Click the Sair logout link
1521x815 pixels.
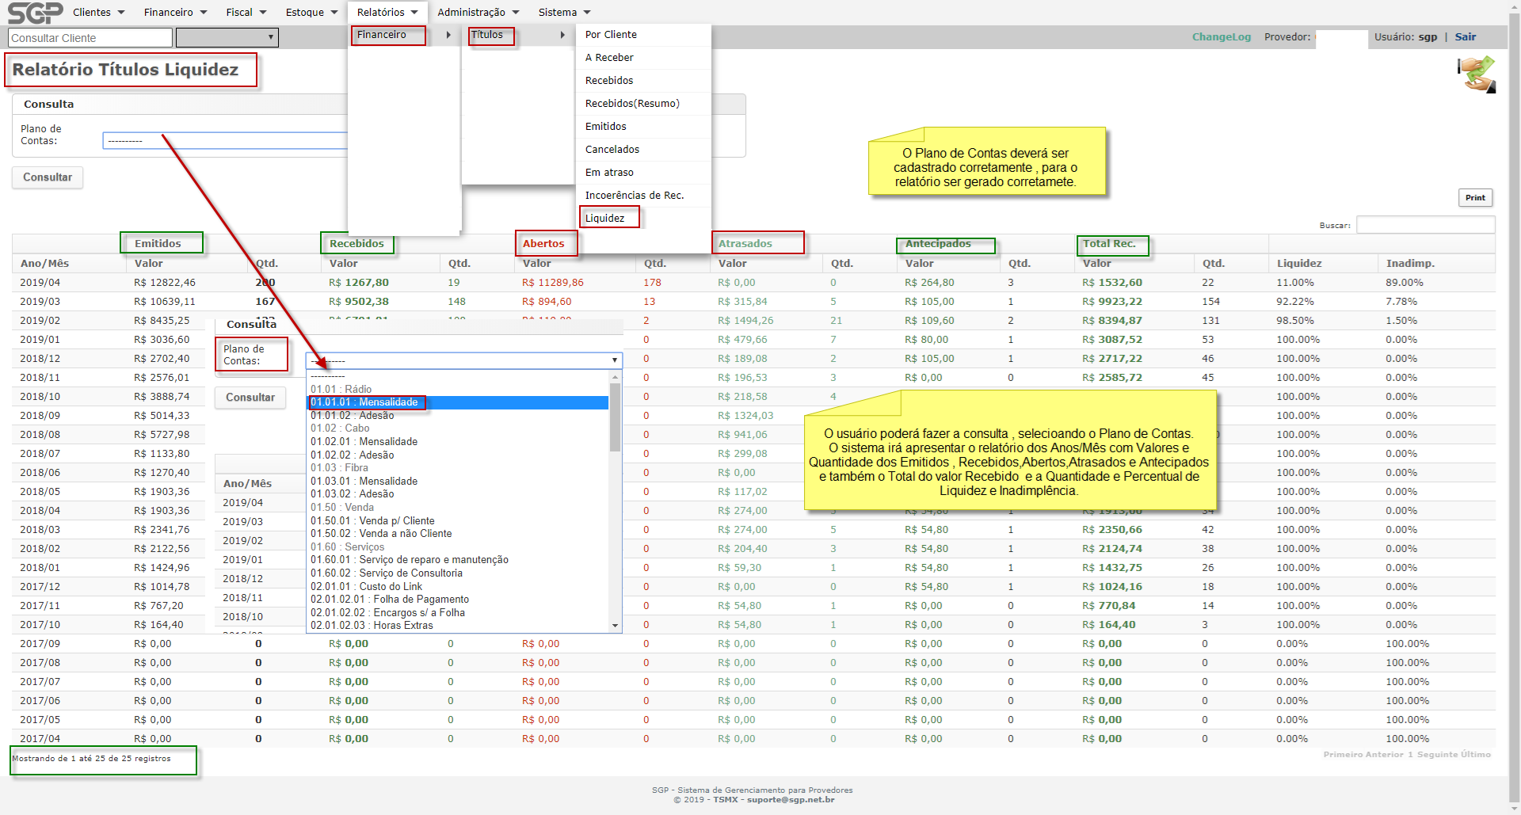point(1465,36)
